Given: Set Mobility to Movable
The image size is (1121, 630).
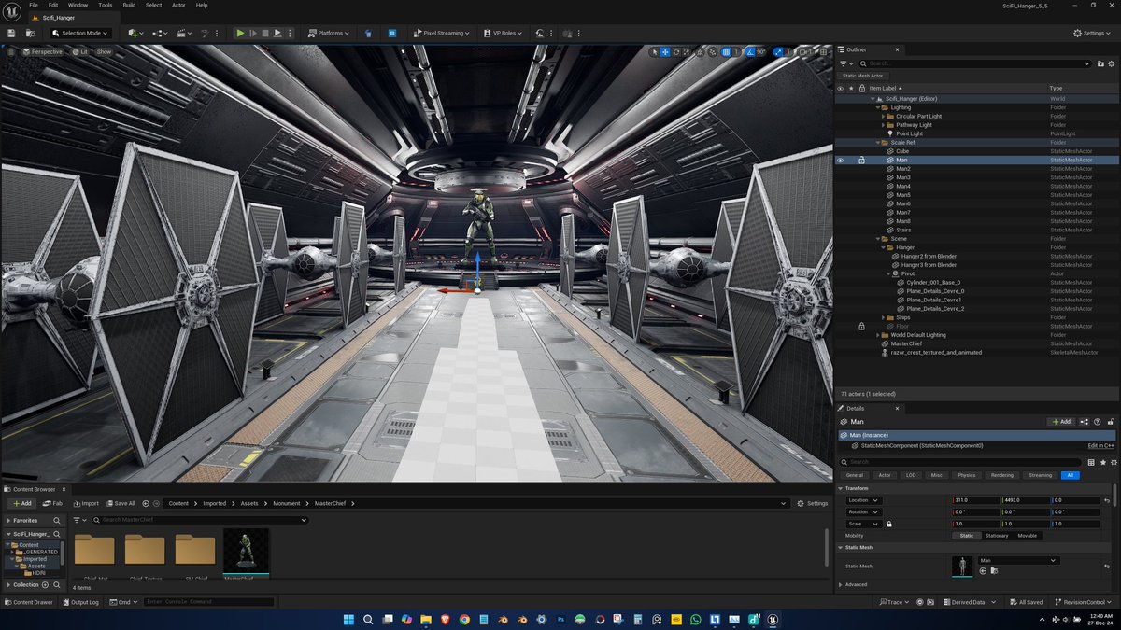Looking at the screenshot, I should (x=1028, y=536).
